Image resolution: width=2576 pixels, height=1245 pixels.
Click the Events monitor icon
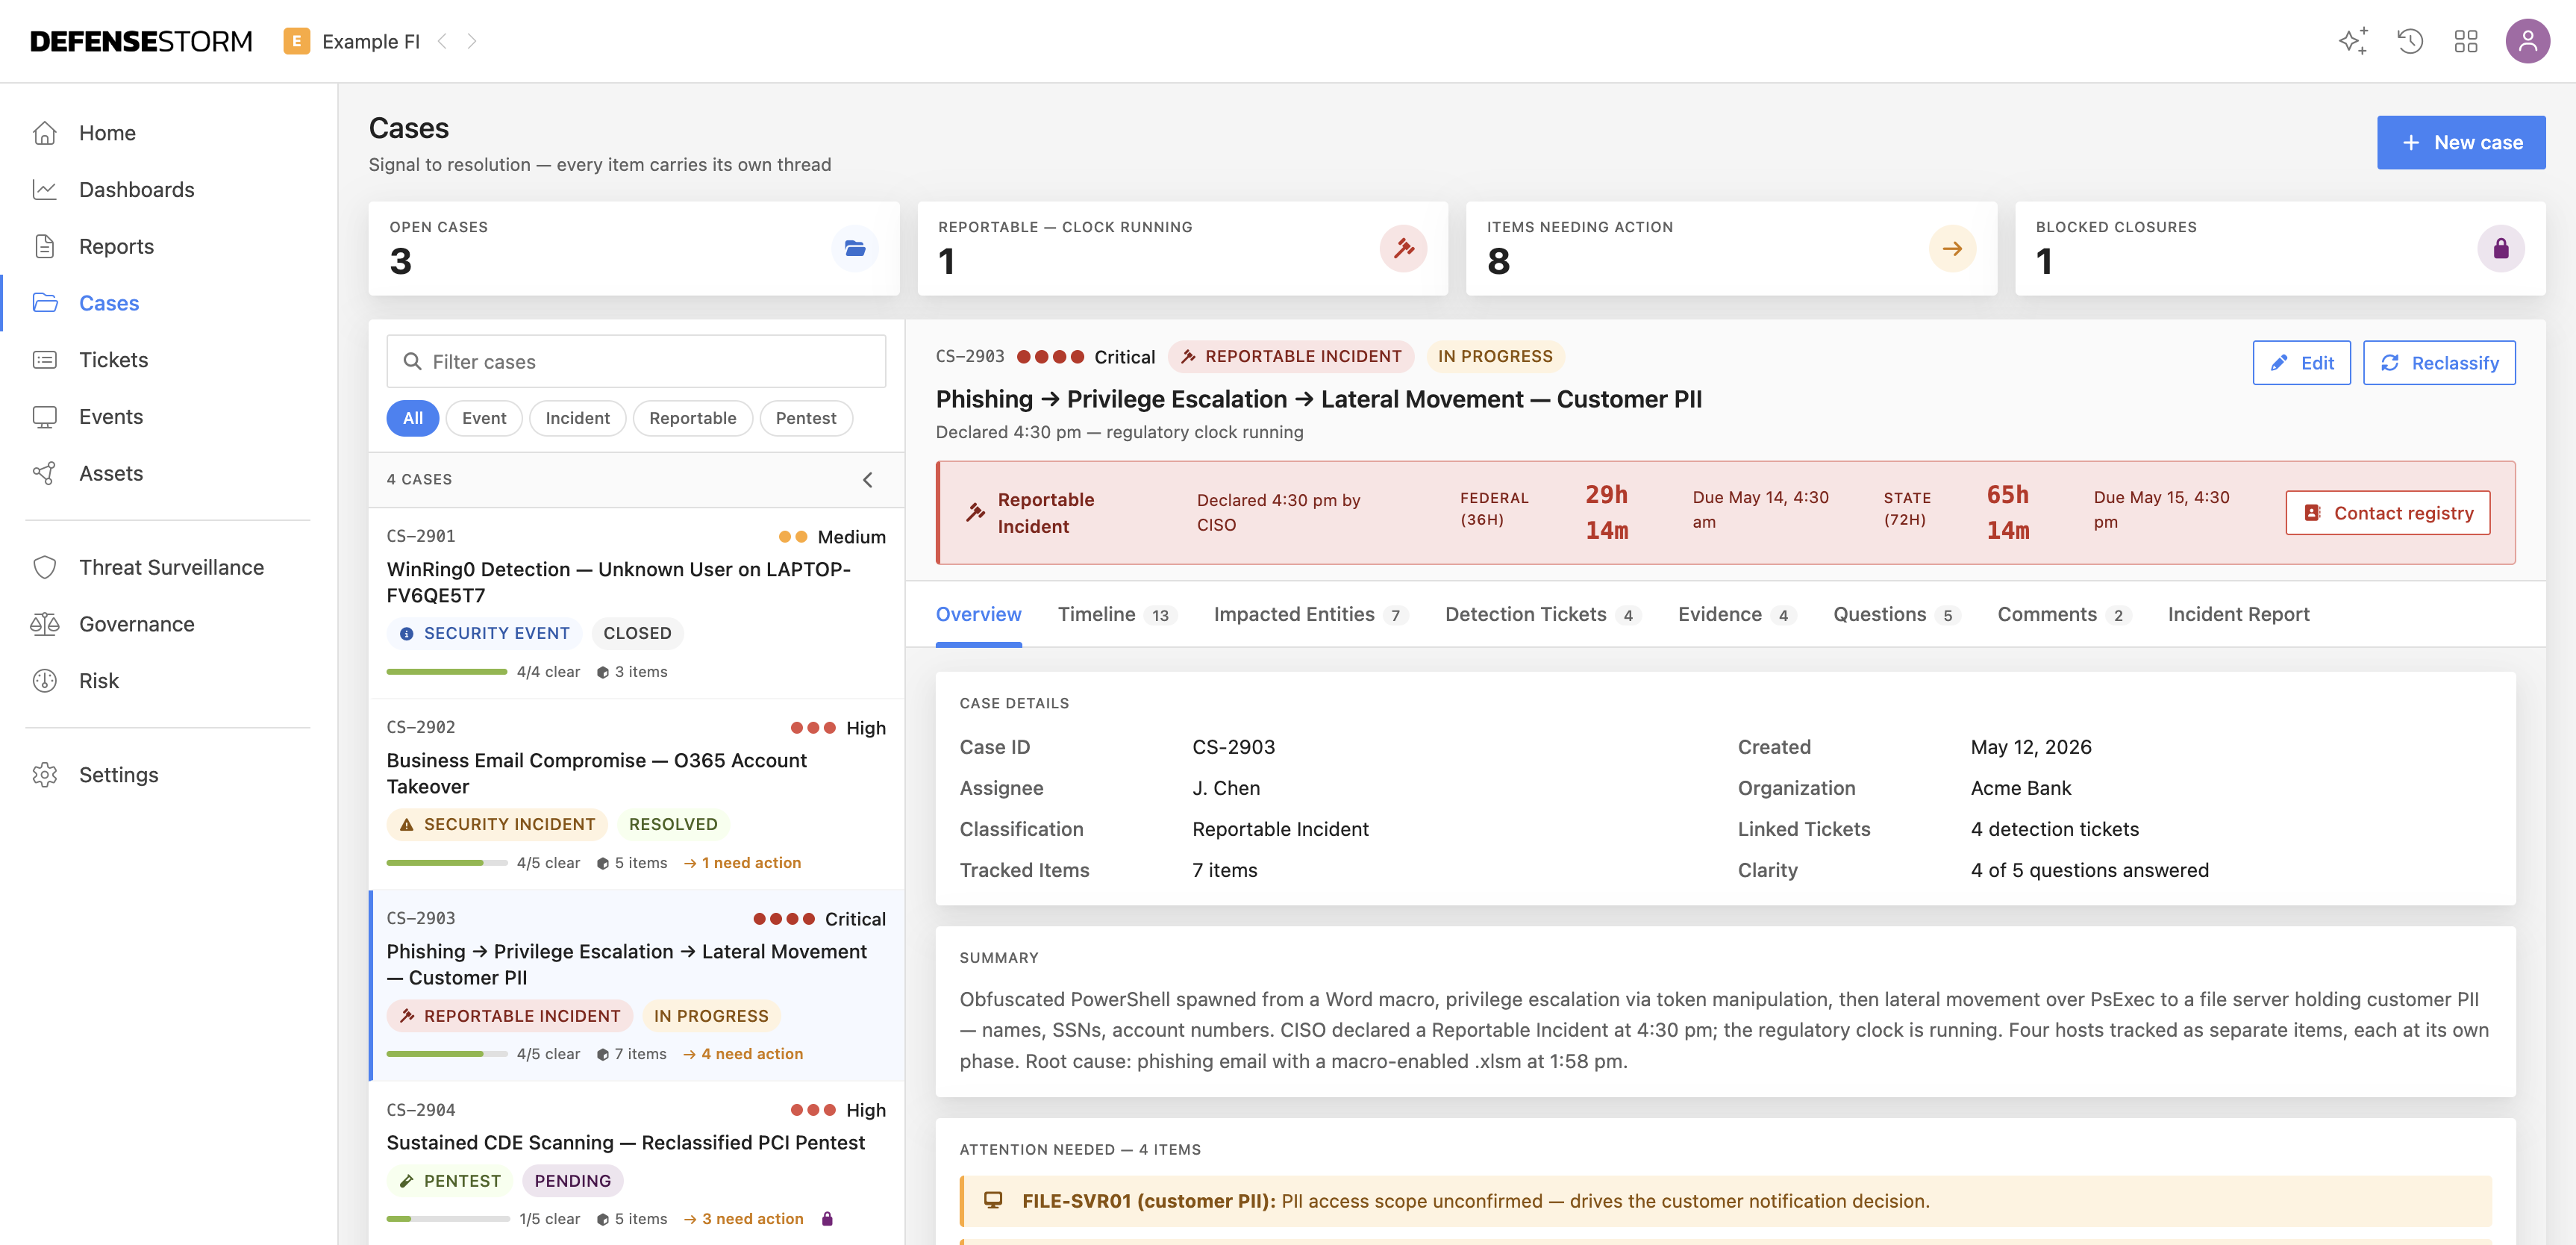point(45,417)
